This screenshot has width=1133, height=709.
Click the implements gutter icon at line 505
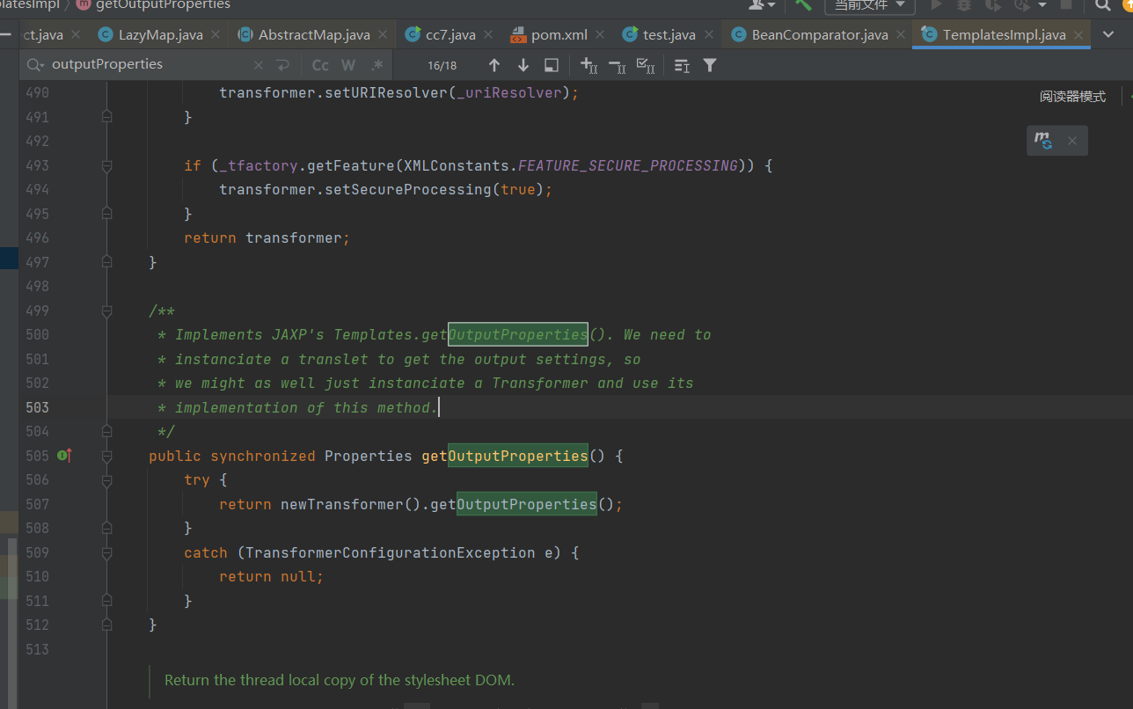(64, 456)
